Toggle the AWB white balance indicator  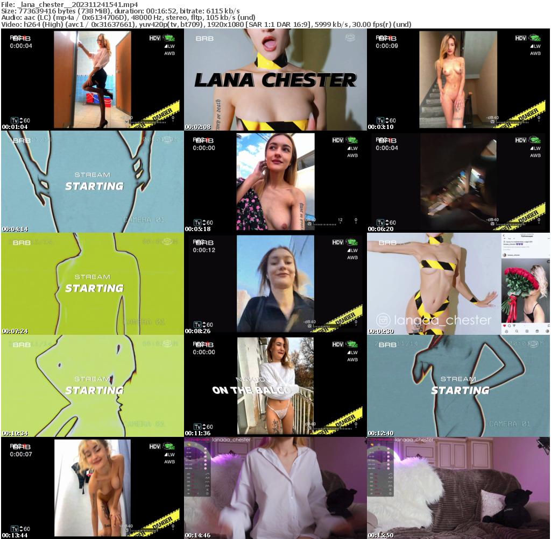(x=535, y=53)
